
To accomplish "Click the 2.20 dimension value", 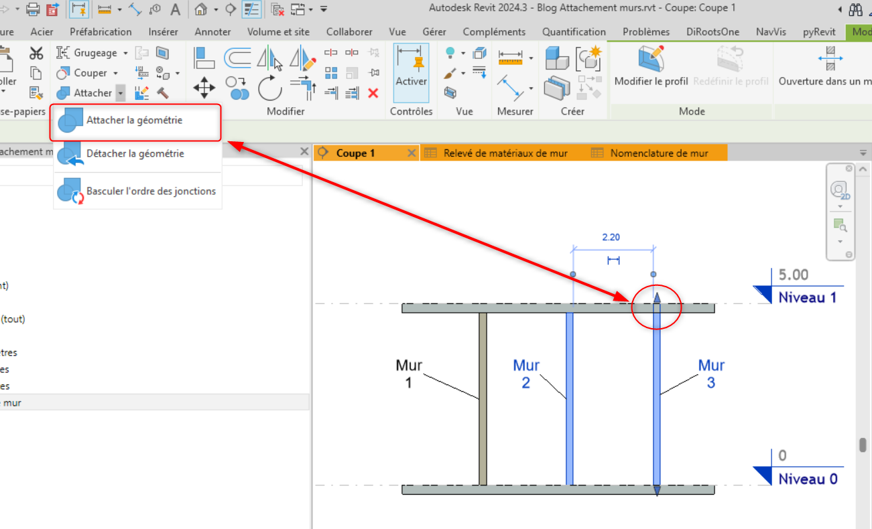I will point(611,237).
